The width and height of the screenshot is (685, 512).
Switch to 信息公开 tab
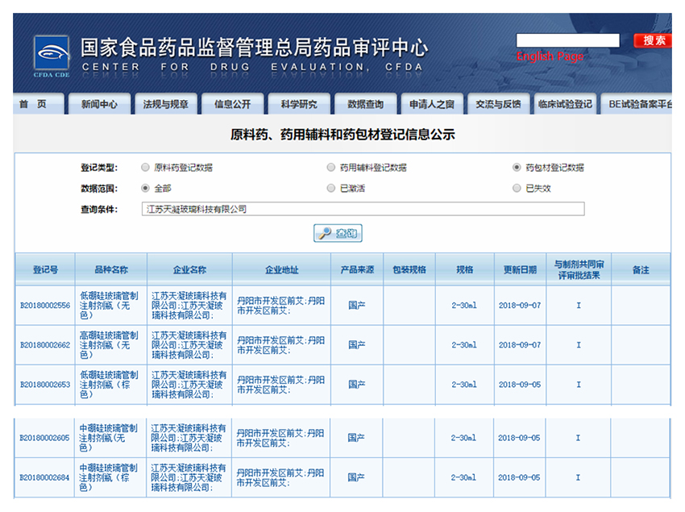point(232,105)
